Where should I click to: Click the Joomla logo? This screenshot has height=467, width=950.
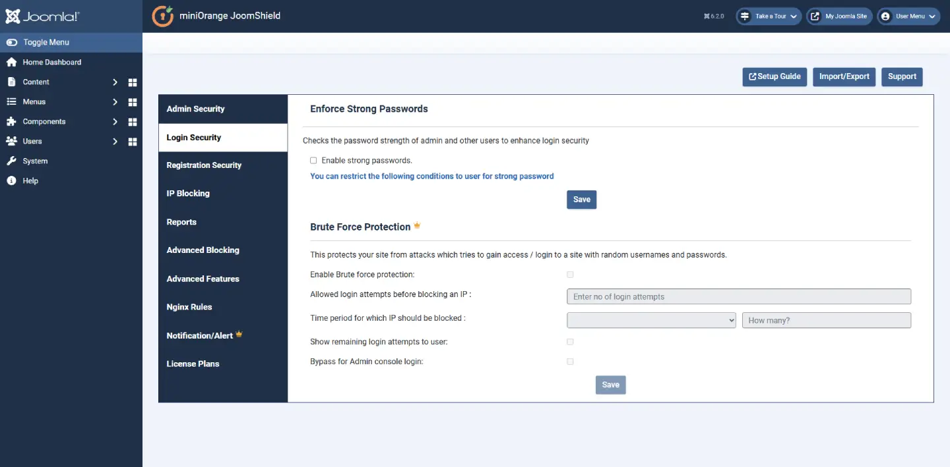[42, 16]
